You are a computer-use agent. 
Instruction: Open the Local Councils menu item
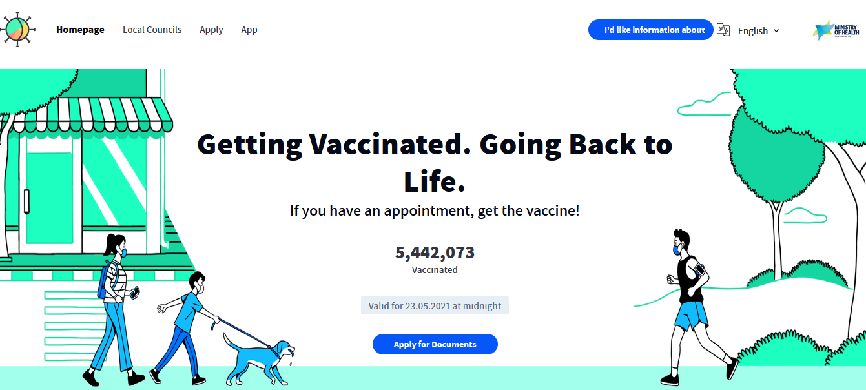152,30
